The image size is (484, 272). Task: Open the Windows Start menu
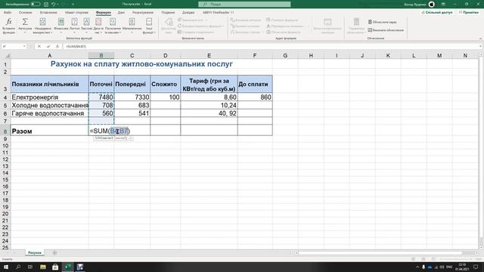click(6, 267)
